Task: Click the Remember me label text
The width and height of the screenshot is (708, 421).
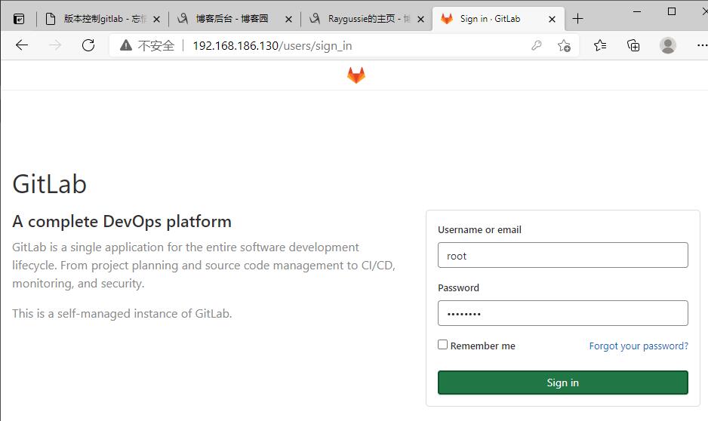Action: [482, 346]
